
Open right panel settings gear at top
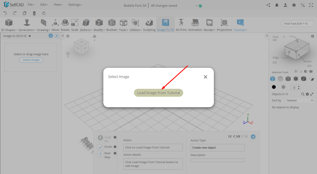[x=313, y=36]
